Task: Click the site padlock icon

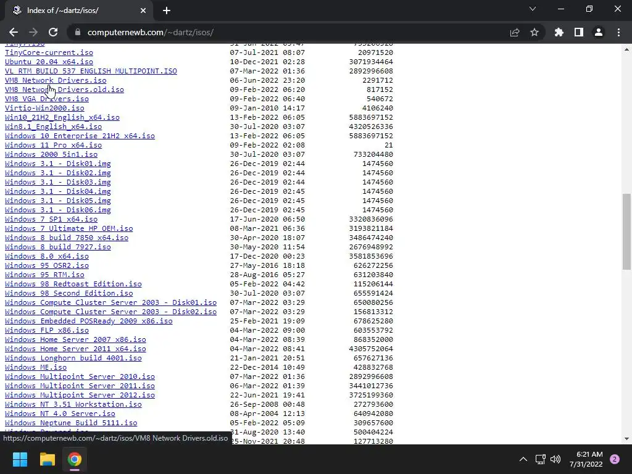Action: (78, 32)
